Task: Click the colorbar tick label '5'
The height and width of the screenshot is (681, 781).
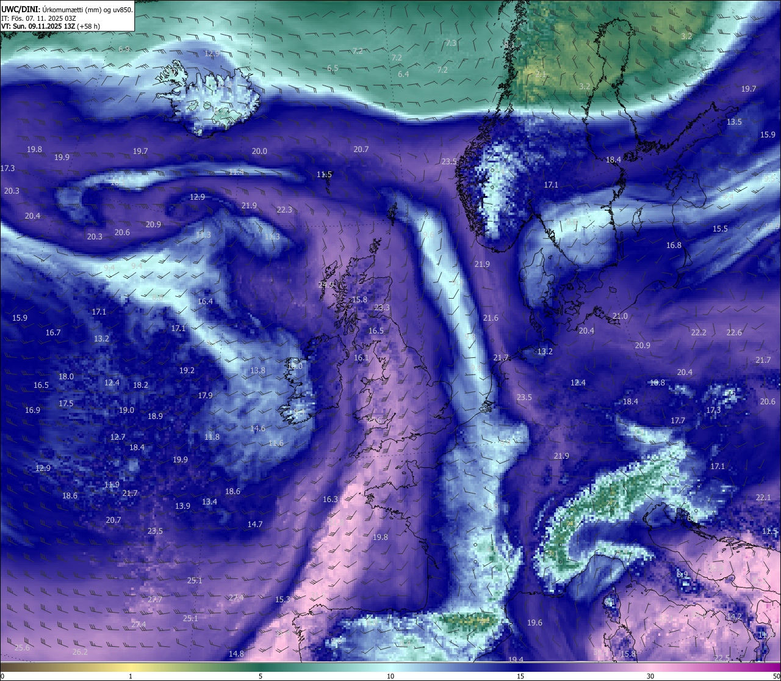Action: pos(261,676)
